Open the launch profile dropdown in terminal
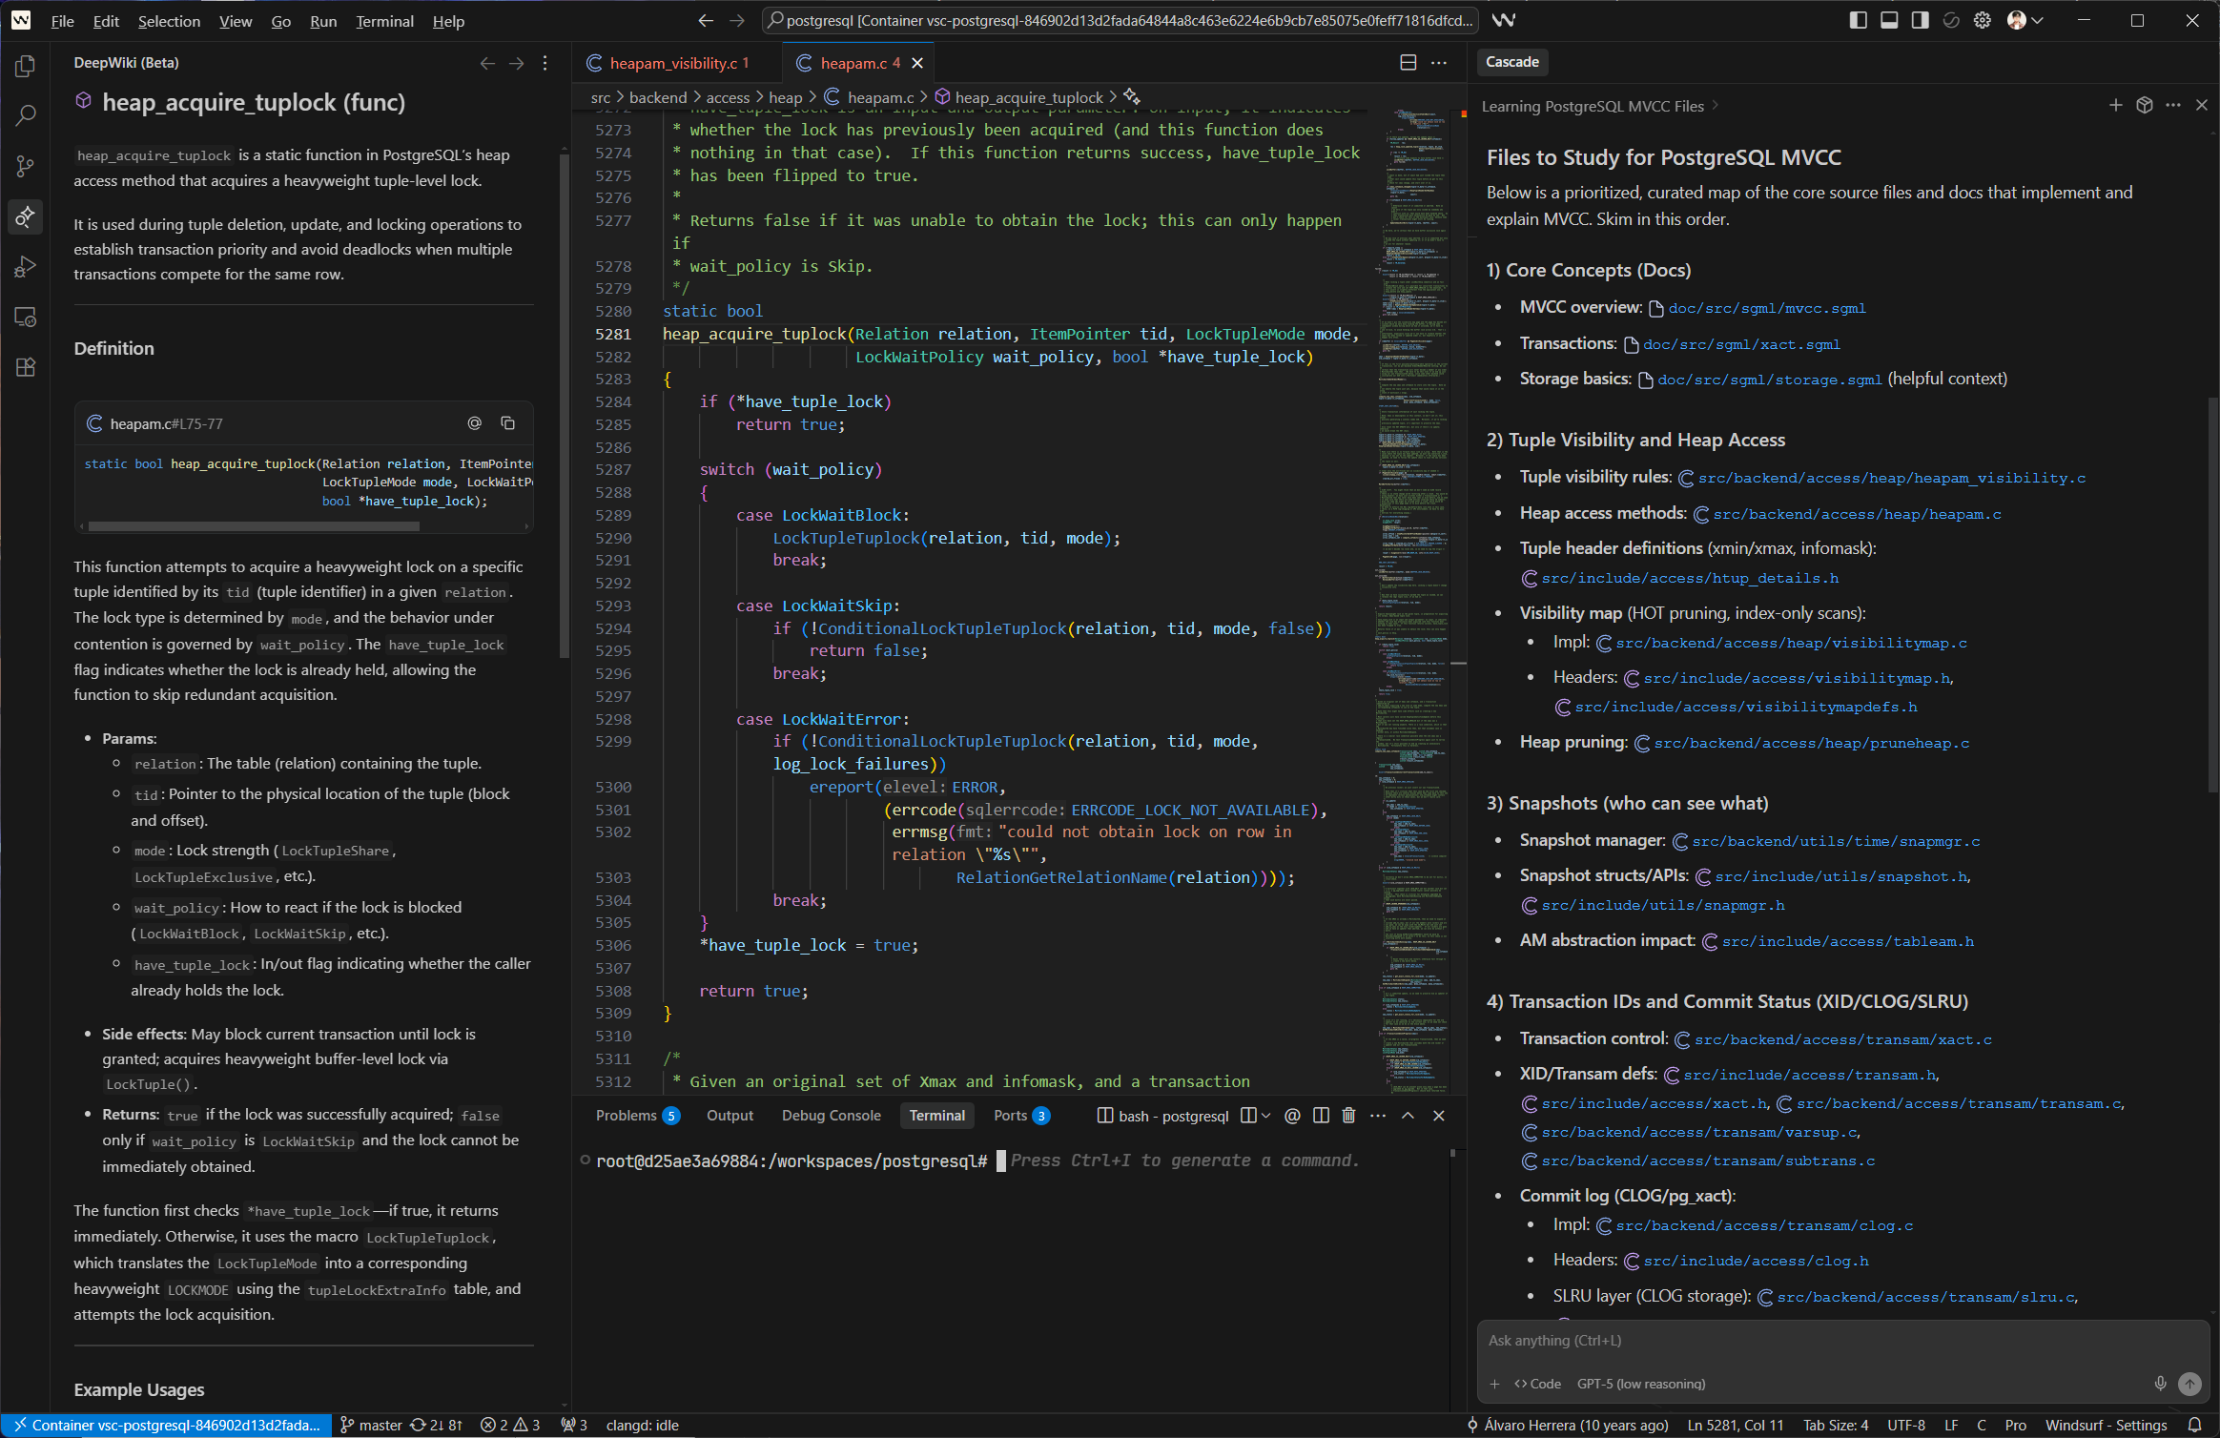The width and height of the screenshot is (2220, 1438). [x=1266, y=1116]
